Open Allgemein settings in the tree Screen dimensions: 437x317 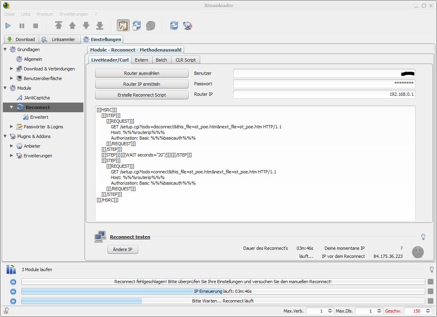click(x=29, y=59)
